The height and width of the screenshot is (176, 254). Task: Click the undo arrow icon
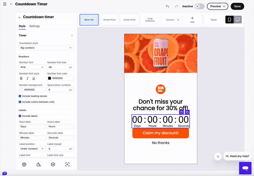pos(167,6)
